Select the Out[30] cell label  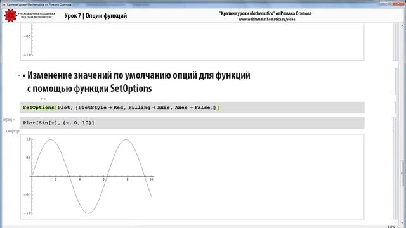(x=13, y=131)
